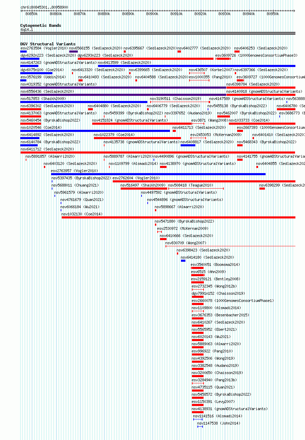Image resolution: width=305 pixels, height=440 pixels.
Task: Select nsv3397652 (Audano2019) label
Action: point(188,113)
